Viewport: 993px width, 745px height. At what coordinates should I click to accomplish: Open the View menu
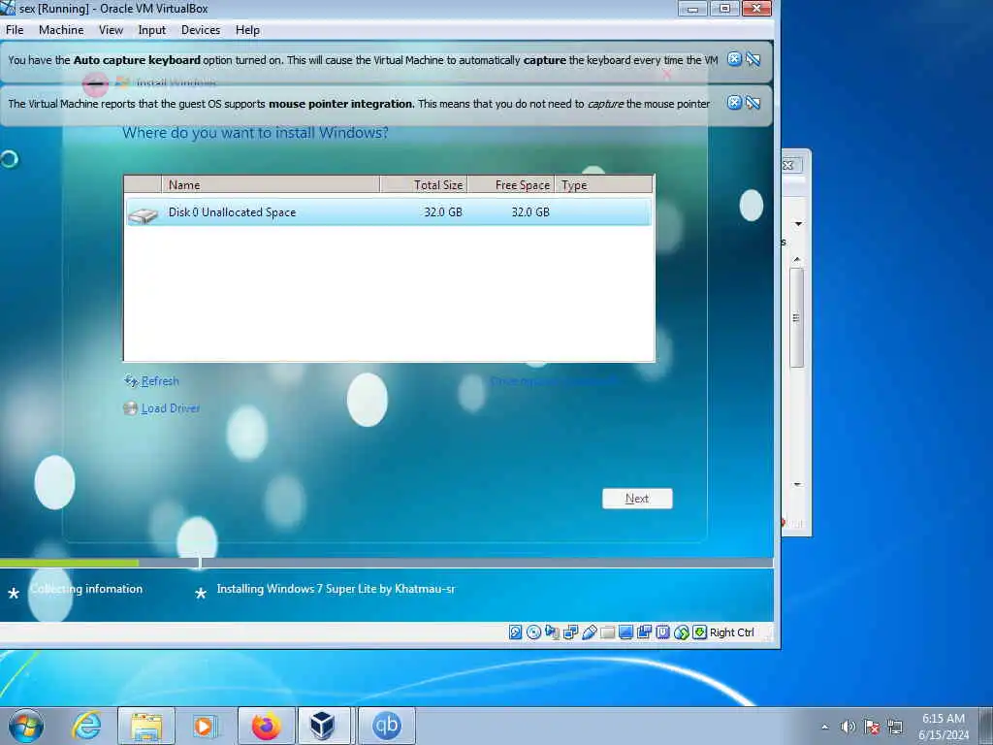(111, 30)
